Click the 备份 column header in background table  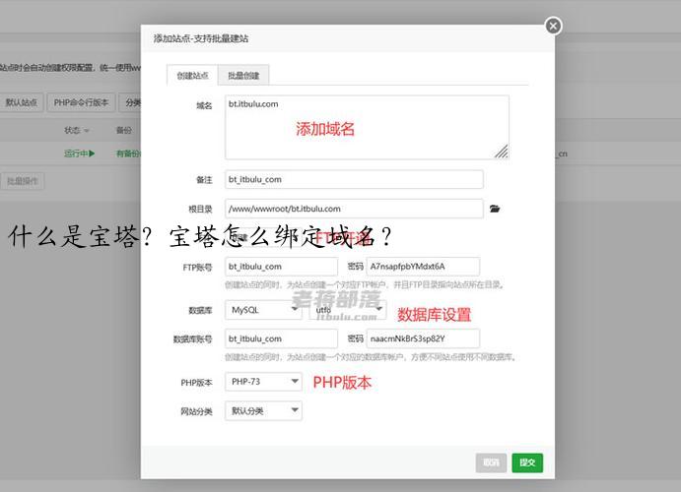click(124, 130)
